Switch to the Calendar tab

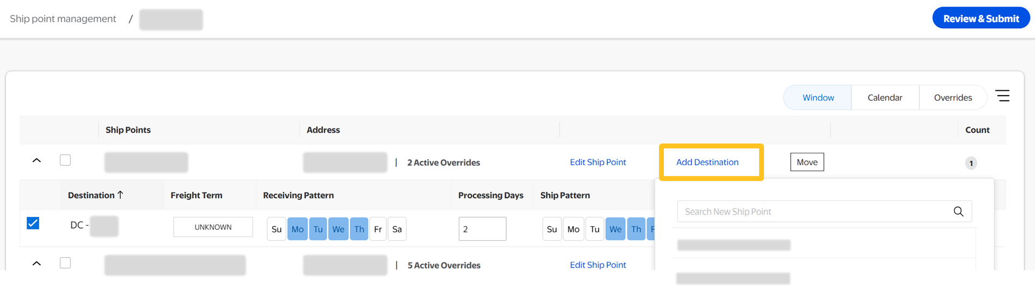click(x=884, y=98)
